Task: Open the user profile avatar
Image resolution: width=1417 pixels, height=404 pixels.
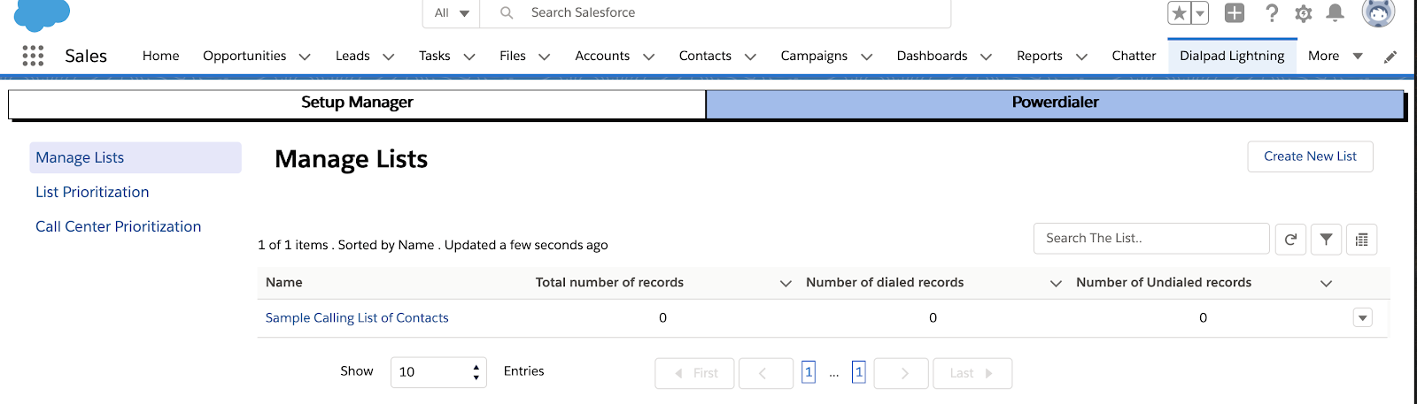Action: 1378,11
